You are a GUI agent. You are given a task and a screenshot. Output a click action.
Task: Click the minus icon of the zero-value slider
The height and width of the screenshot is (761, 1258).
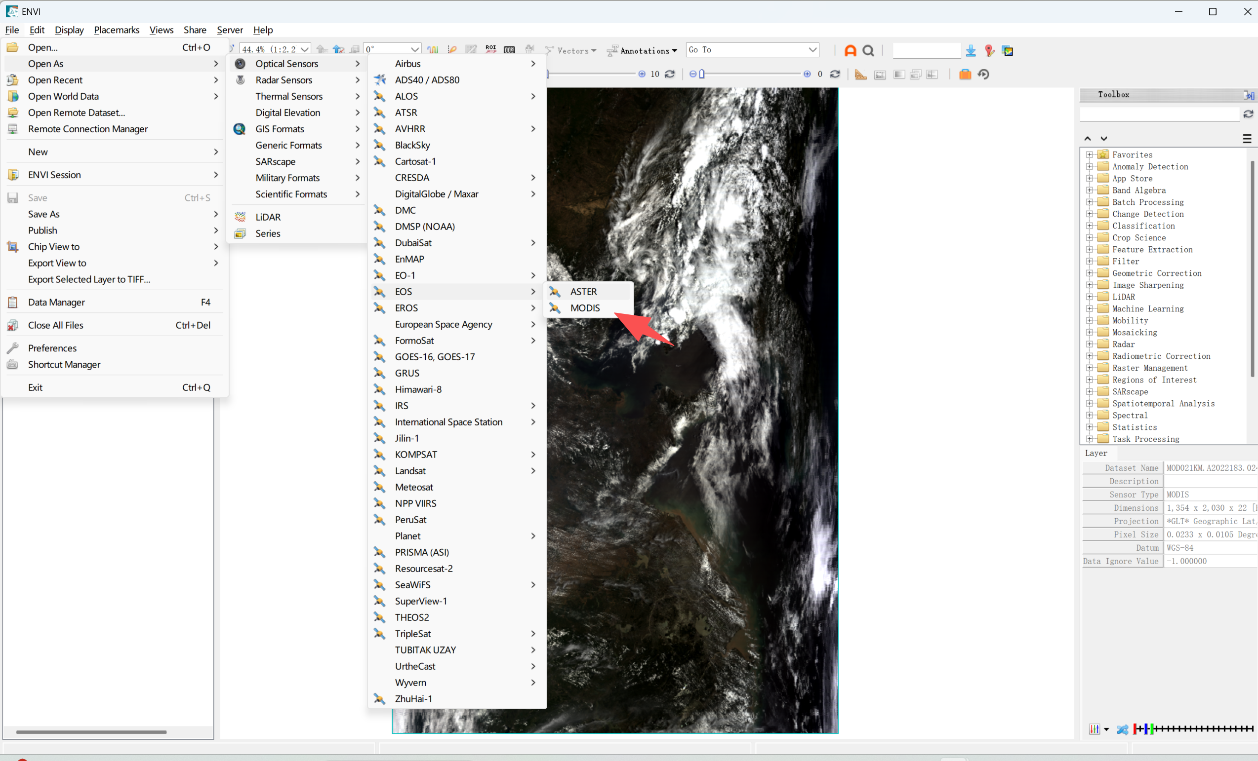(692, 74)
